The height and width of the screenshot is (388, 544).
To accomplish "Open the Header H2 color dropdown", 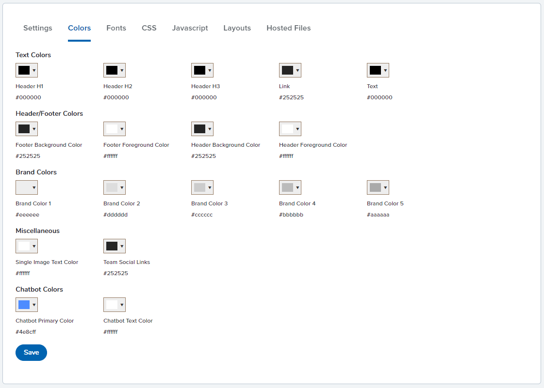I will [x=115, y=70].
